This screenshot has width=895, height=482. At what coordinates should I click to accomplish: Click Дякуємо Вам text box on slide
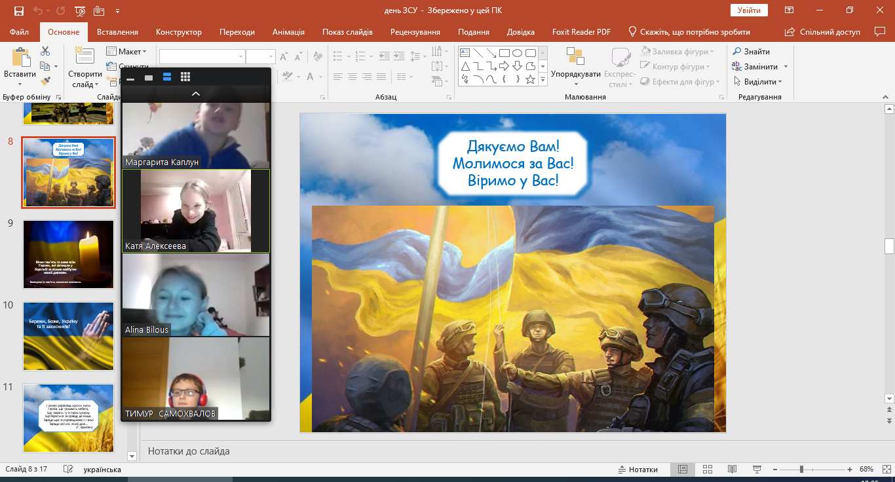[513, 163]
